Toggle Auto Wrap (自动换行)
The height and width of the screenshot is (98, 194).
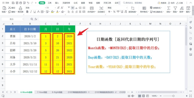(101, 10)
